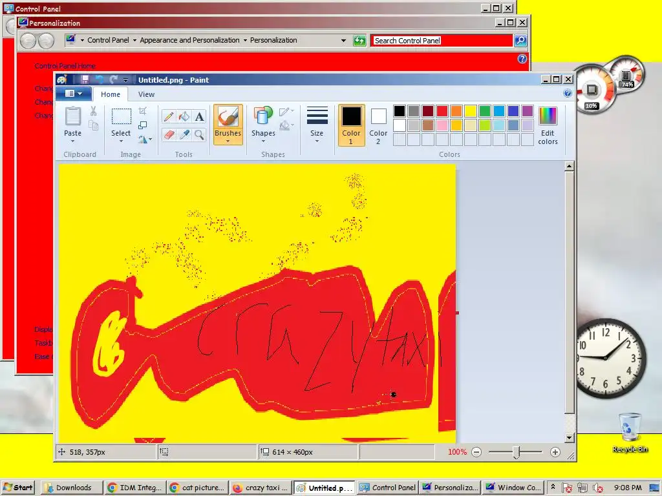Screen dimensions: 662x496
Task: Show hidden tray icons arrow
Action: pyautogui.click(x=553, y=487)
